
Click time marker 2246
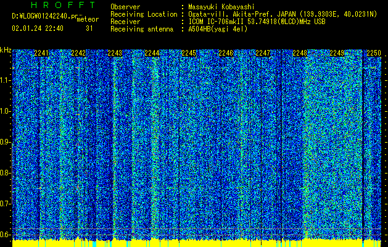click(x=226, y=53)
